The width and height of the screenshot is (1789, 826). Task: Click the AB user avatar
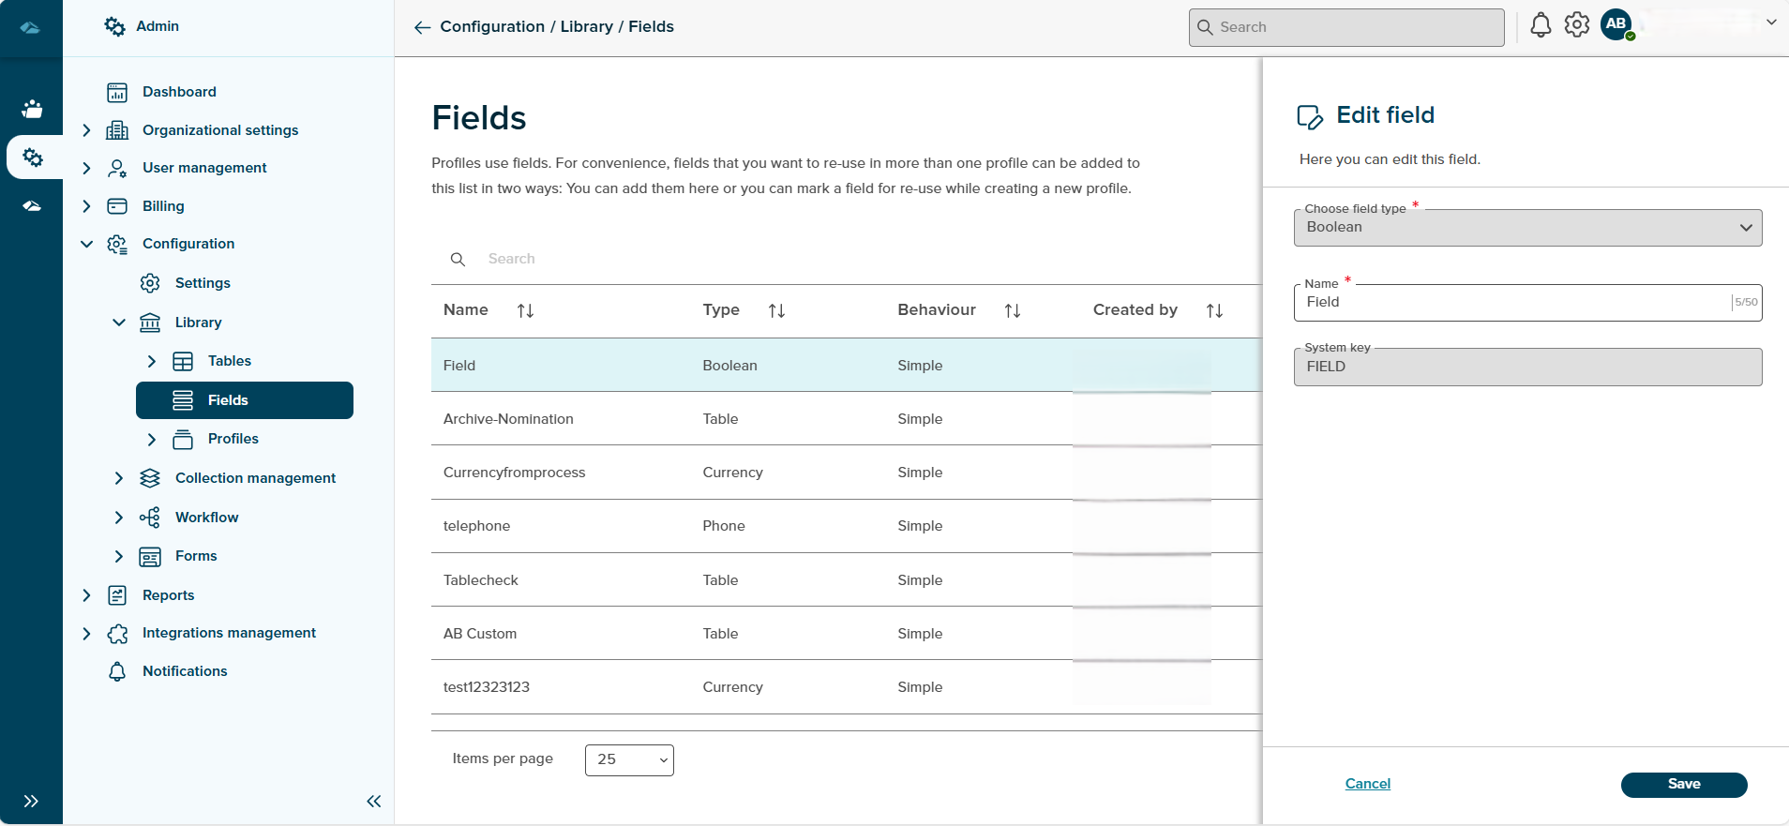point(1616,24)
